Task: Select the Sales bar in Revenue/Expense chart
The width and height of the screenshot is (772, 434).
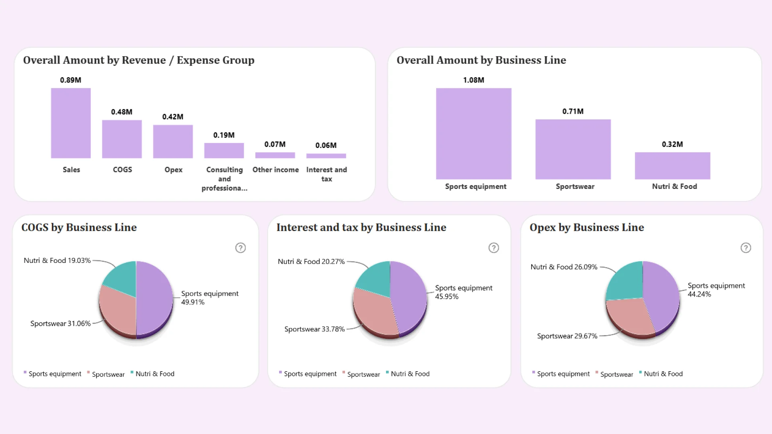Action: pos(71,123)
